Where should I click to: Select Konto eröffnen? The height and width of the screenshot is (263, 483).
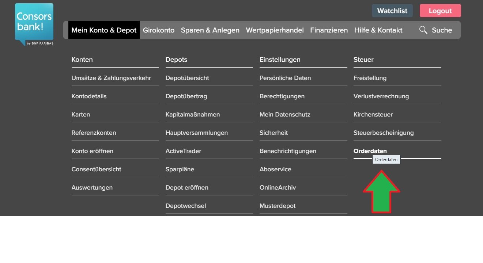point(93,151)
